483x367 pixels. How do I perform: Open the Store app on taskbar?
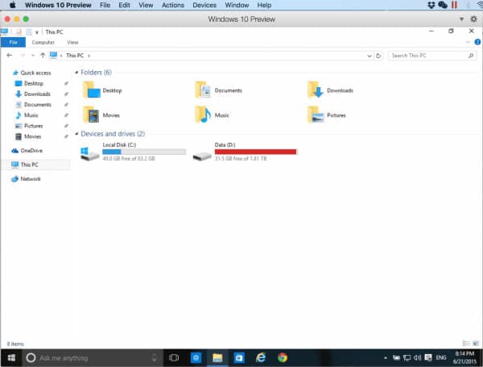pyautogui.click(x=239, y=358)
